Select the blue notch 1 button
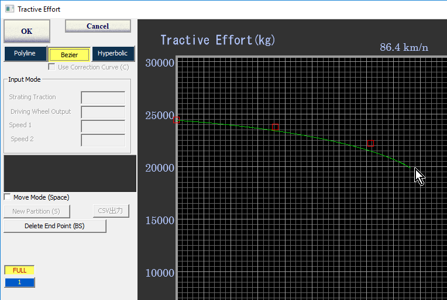 pos(19,282)
